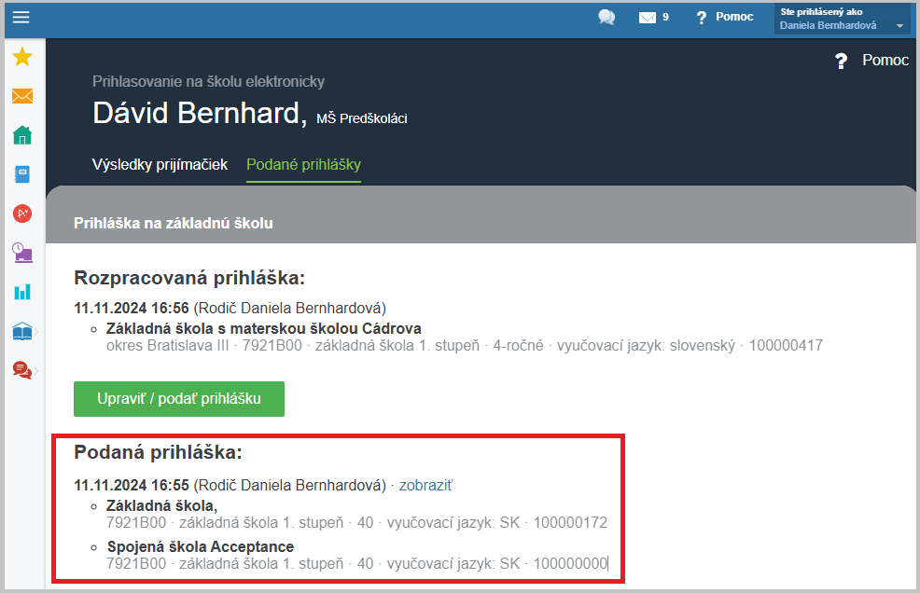Image resolution: width=920 pixels, height=593 pixels.
Task: Open the hamburger menu icon
Action: click(x=21, y=17)
